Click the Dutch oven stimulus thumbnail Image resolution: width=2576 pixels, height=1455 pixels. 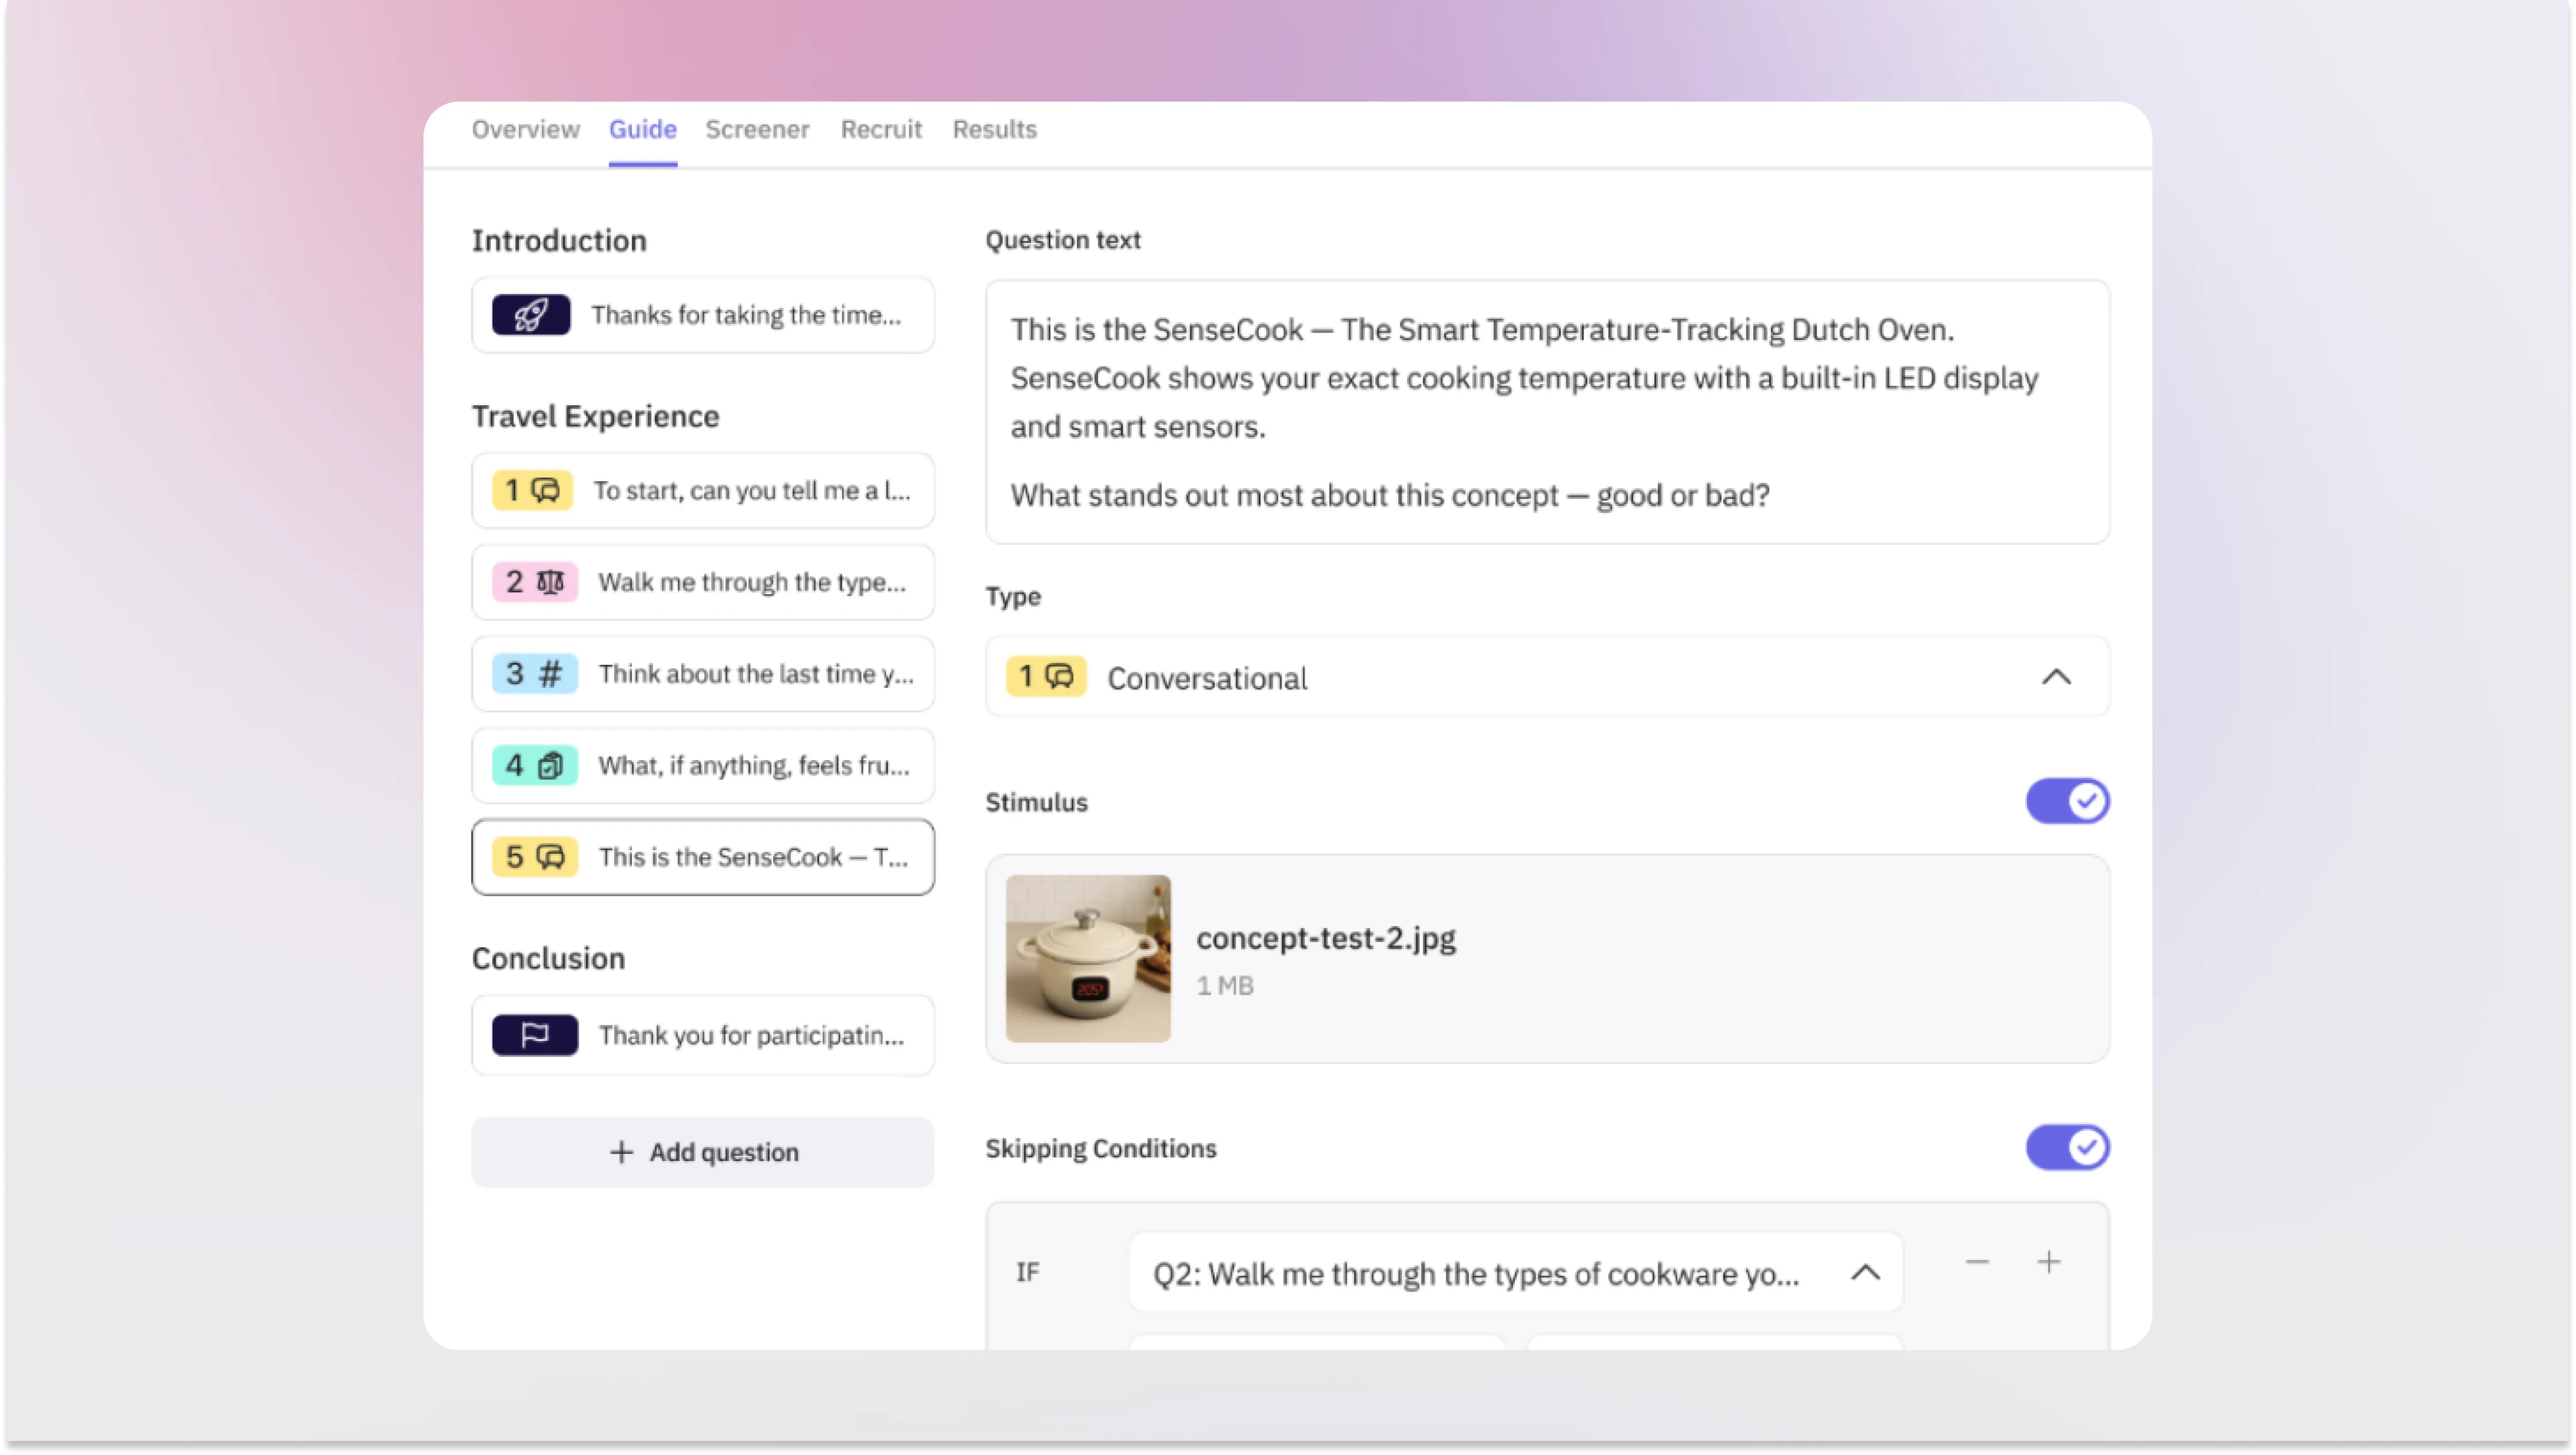[x=1088, y=958]
